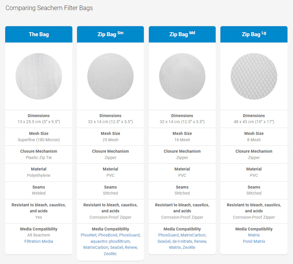This screenshot has width=293, height=264.
Task: Click 'Plastic Zip Tie' closure mechanism
Action: [x=39, y=157]
